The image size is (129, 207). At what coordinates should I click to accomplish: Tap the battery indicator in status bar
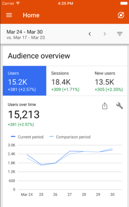[124, 3]
